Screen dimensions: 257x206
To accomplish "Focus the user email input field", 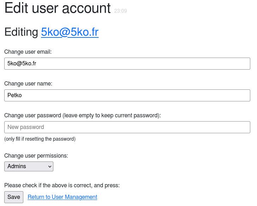I will pyautogui.click(x=127, y=64).
